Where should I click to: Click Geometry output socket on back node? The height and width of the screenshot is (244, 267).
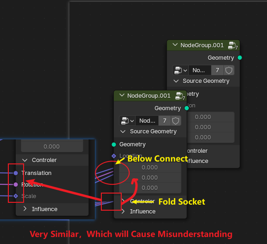(240, 58)
